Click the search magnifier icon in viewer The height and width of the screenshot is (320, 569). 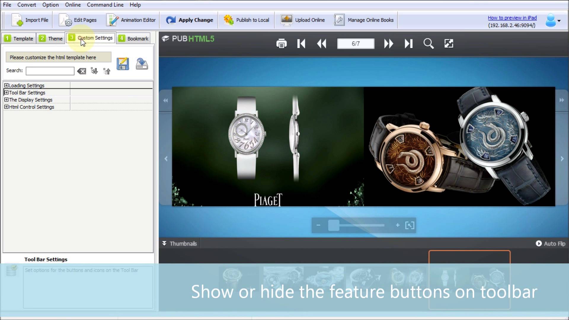click(429, 44)
